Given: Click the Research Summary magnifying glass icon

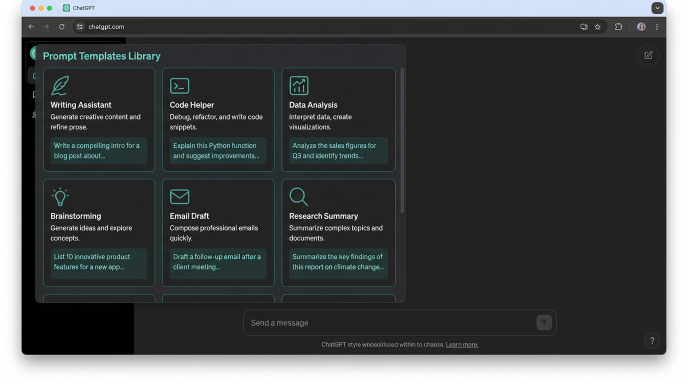Looking at the screenshot, I should 298,196.
